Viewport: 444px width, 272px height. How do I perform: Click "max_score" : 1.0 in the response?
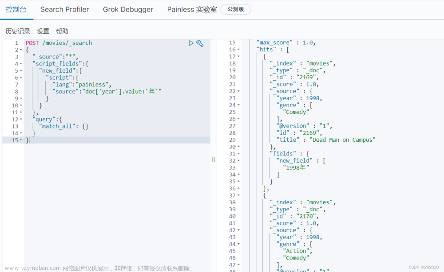click(285, 43)
